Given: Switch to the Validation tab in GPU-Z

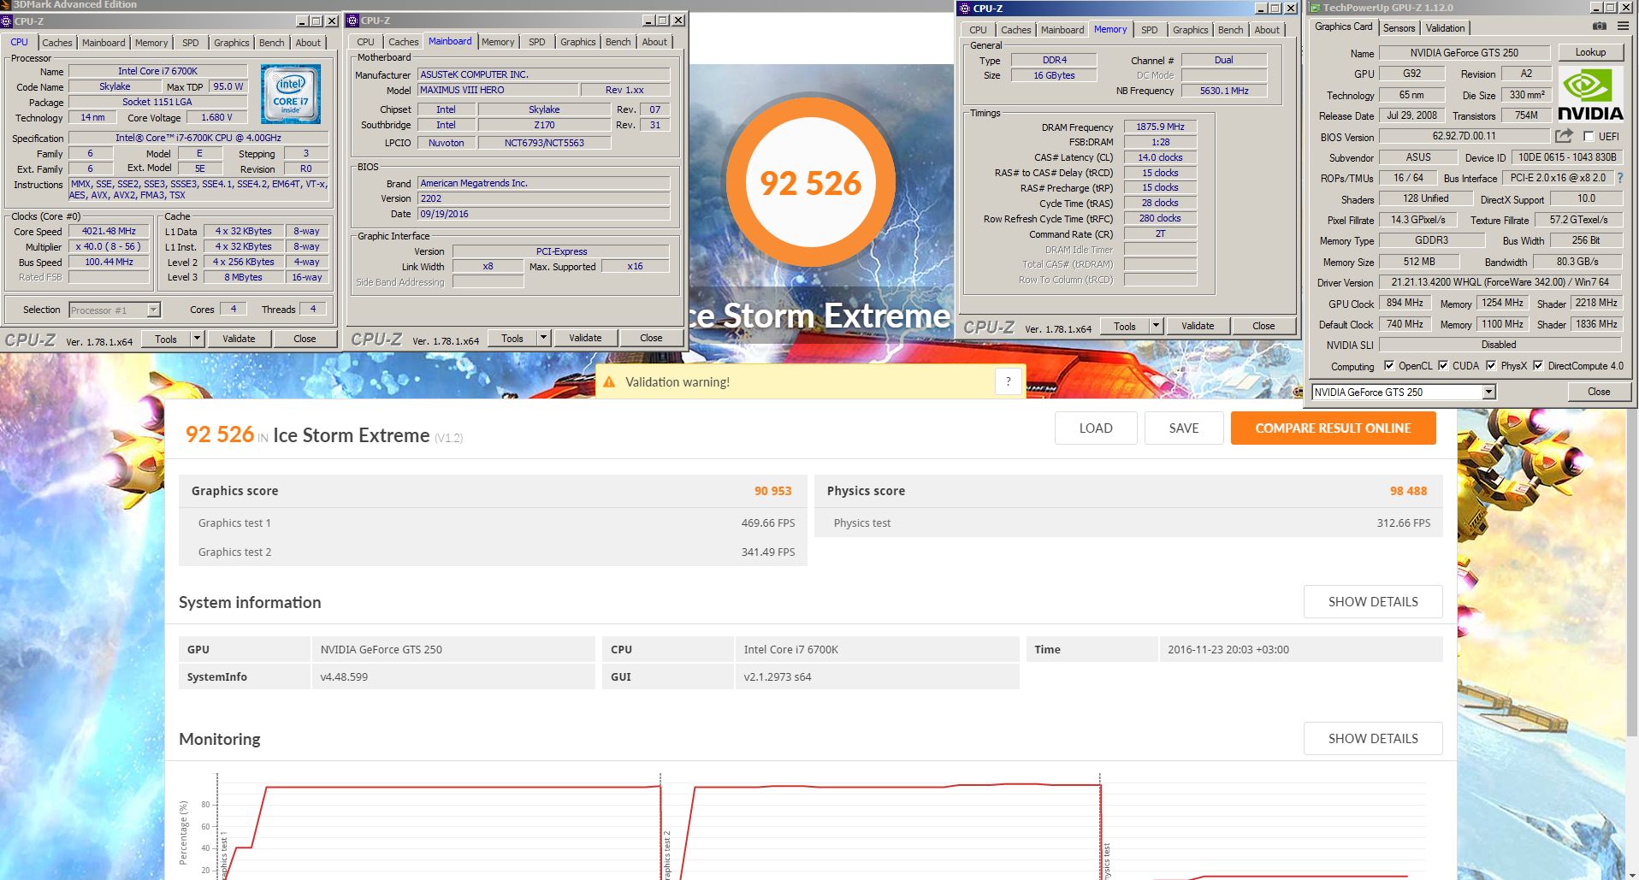Looking at the screenshot, I should coord(1445,27).
